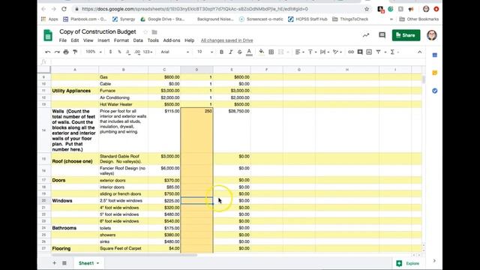Select column D header
The height and width of the screenshot is (270, 480).
click(x=196, y=70)
